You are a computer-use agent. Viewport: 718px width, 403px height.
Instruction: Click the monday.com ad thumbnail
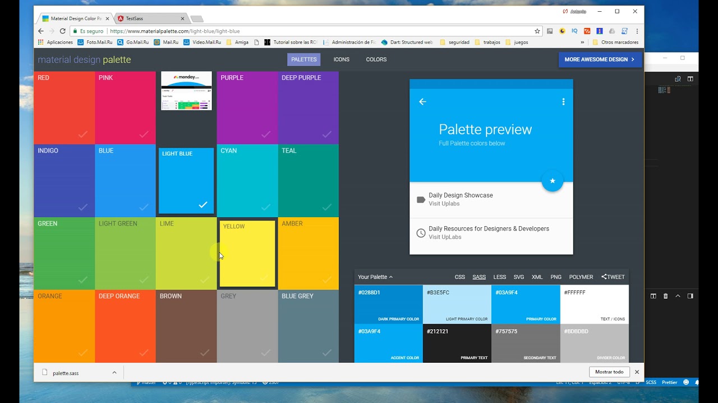pyautogui.click(x=186, y=91)
